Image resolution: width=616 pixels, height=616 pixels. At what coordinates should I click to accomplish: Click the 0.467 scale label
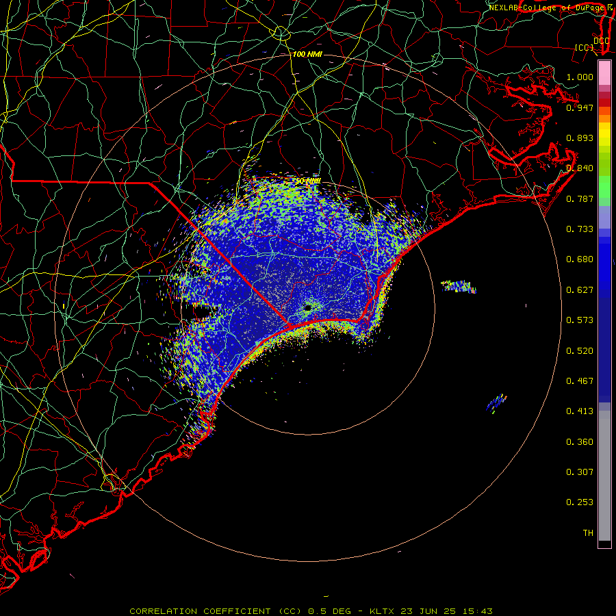[580, 381]
